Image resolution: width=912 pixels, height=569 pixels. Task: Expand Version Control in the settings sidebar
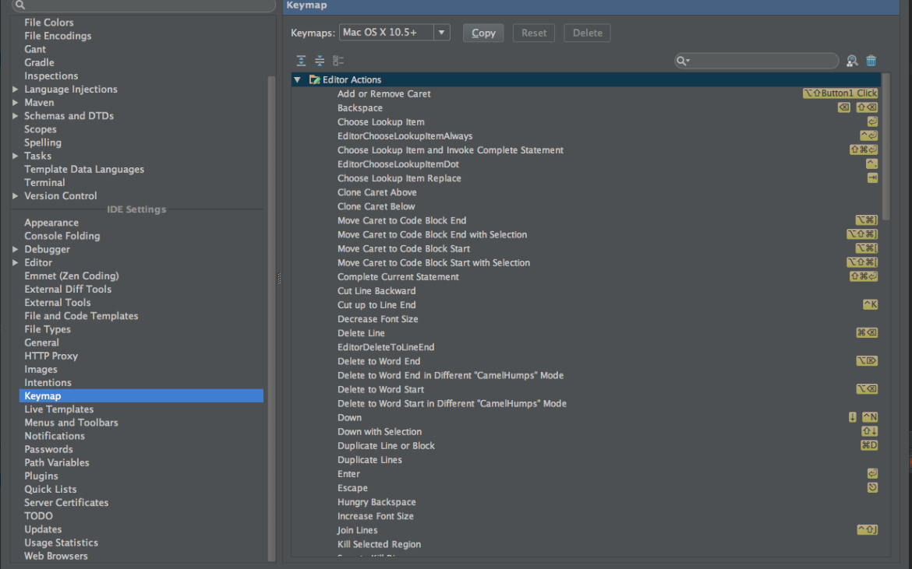(14, 195)
